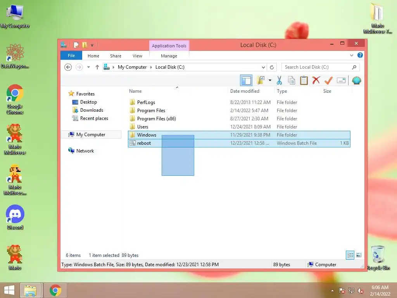
Task: Switch to the View ribbon tab
Action: 137,56
